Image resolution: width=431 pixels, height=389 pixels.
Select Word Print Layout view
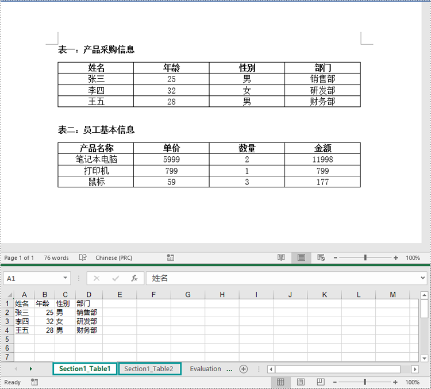point(301,257)
